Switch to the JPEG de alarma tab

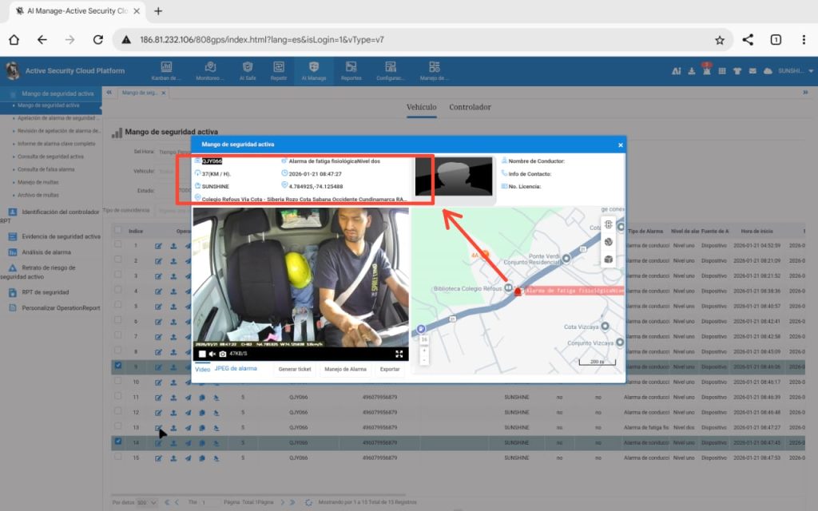pos(236,369)
